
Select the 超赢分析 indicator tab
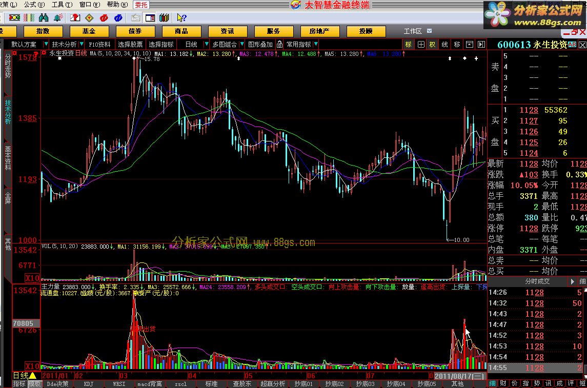tap(273, 384)
